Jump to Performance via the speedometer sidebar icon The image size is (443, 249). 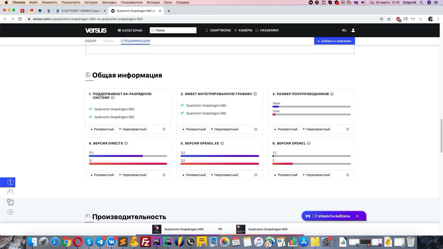[x=10, y=192]
